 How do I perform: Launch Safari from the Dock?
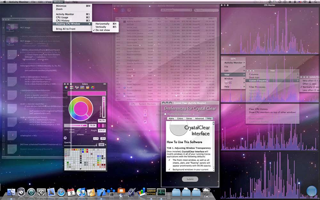pyautogui.click(x=61, y=193)
